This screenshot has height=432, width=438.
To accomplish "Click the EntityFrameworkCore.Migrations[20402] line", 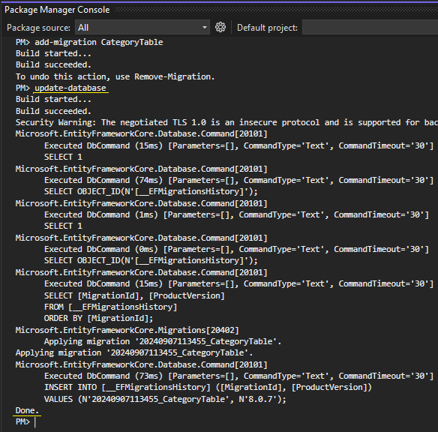I will [127, 330].
